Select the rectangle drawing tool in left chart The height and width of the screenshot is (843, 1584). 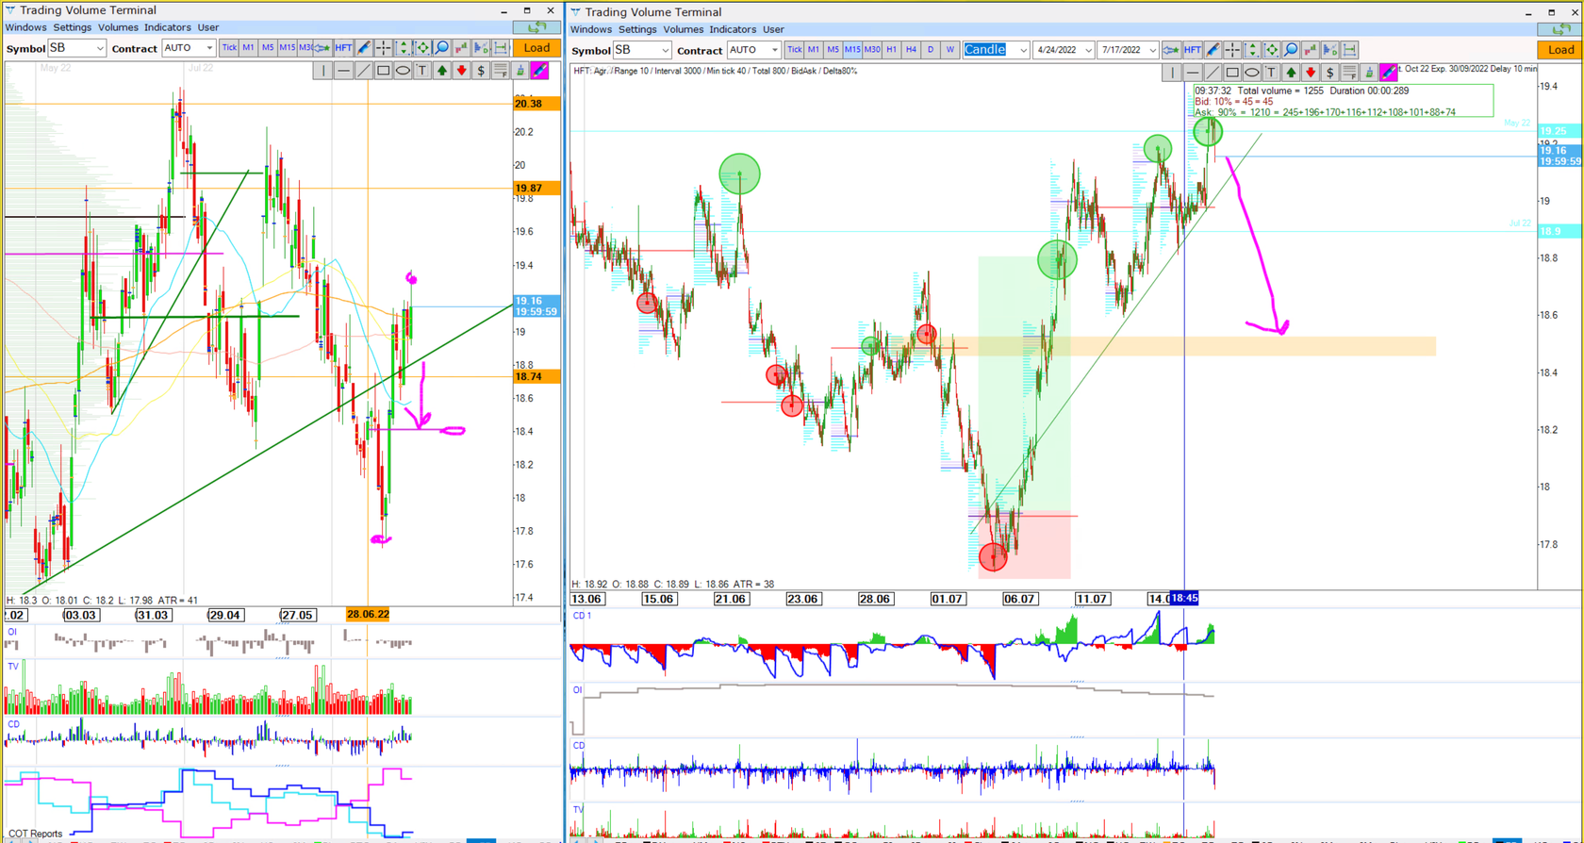383,71
